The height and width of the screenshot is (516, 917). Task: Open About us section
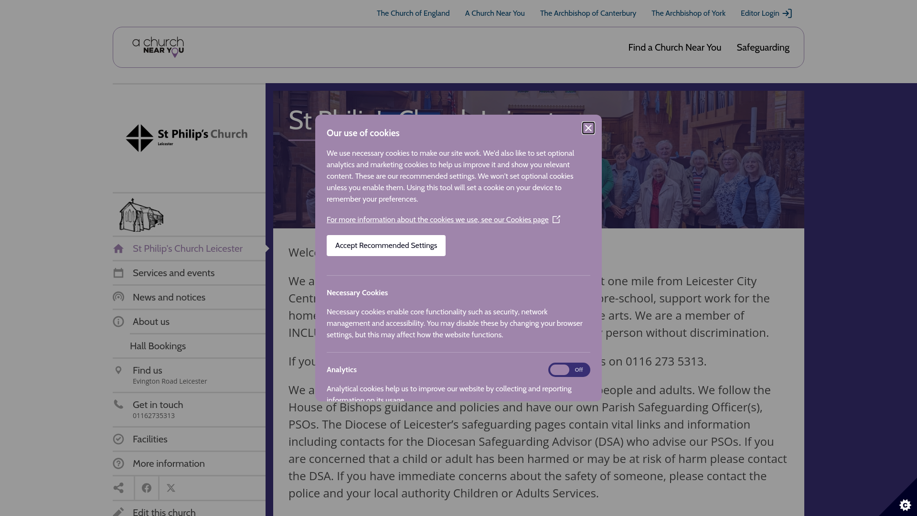[x=189, y=322]
